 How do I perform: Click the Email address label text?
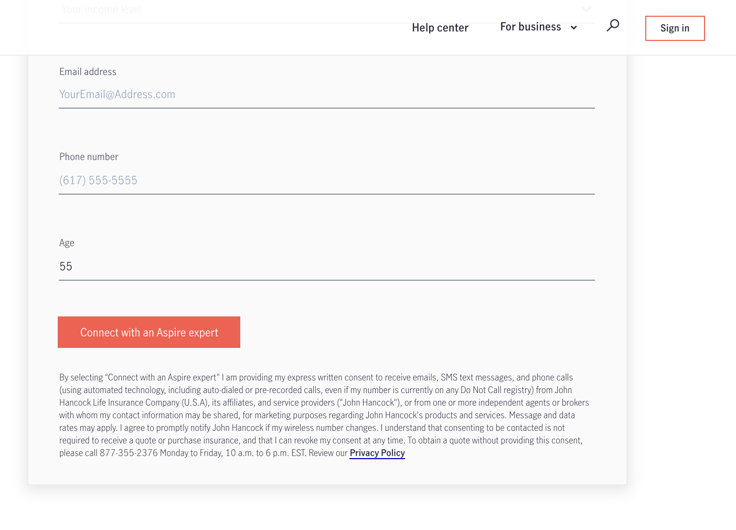(88, 72)
